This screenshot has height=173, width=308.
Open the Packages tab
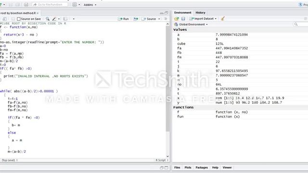point(202,168)
